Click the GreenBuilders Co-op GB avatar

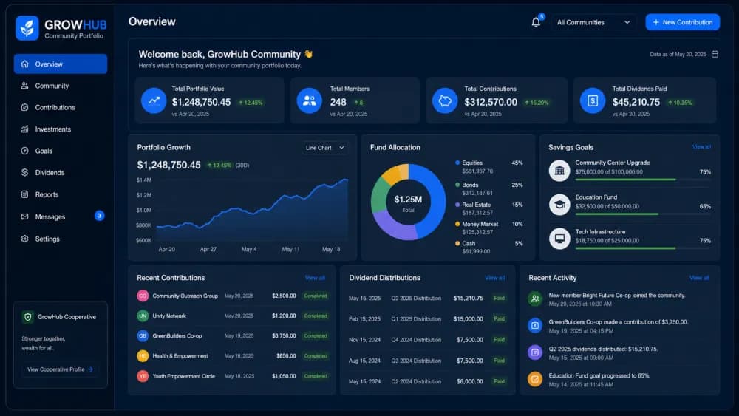point(143,336)
